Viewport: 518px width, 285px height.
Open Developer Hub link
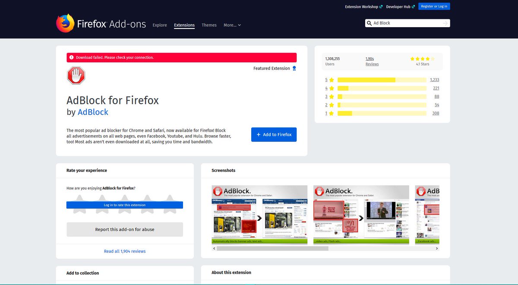pyautogui.click(x=400, y=6)
